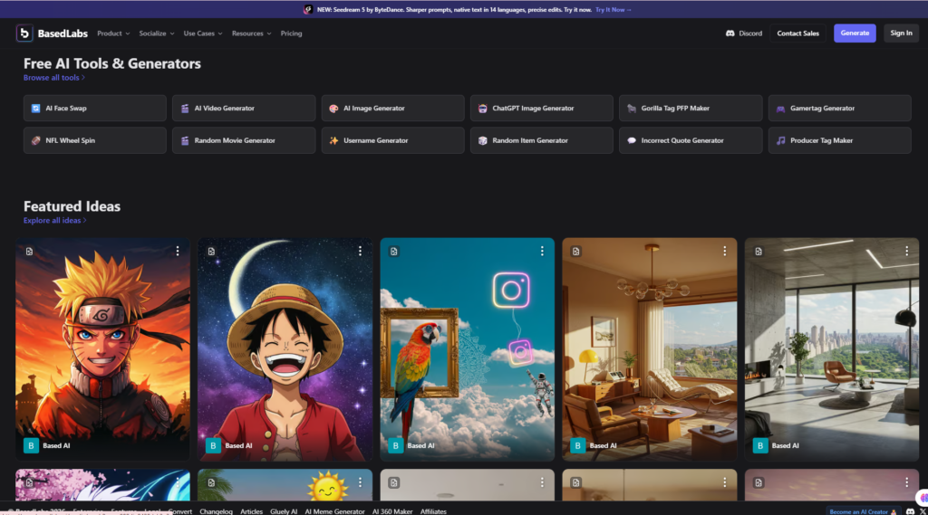Click image-type icon on parrot card
928x515 pixels.
click(393, 252)
